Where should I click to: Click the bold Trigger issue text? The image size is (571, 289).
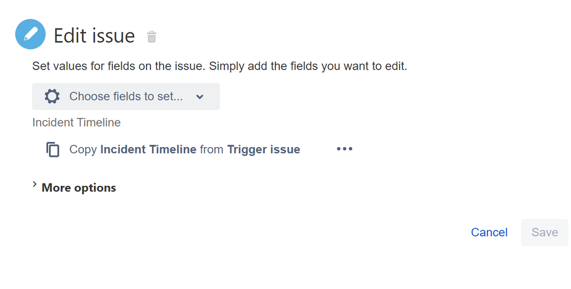coord(263,149)
